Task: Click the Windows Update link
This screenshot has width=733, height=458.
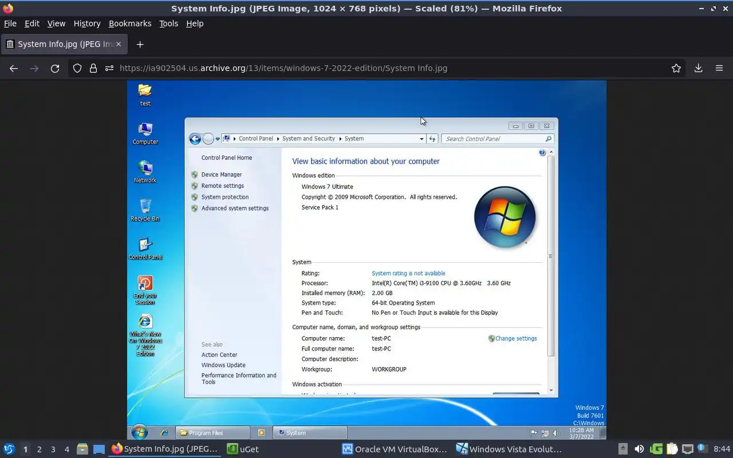Action: click(223, 365)
